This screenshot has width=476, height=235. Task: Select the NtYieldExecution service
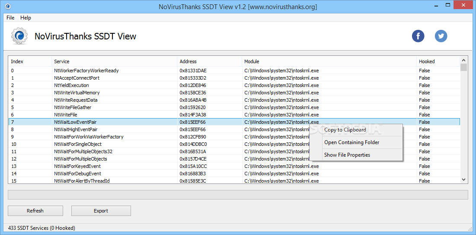(x=71, y=85)
